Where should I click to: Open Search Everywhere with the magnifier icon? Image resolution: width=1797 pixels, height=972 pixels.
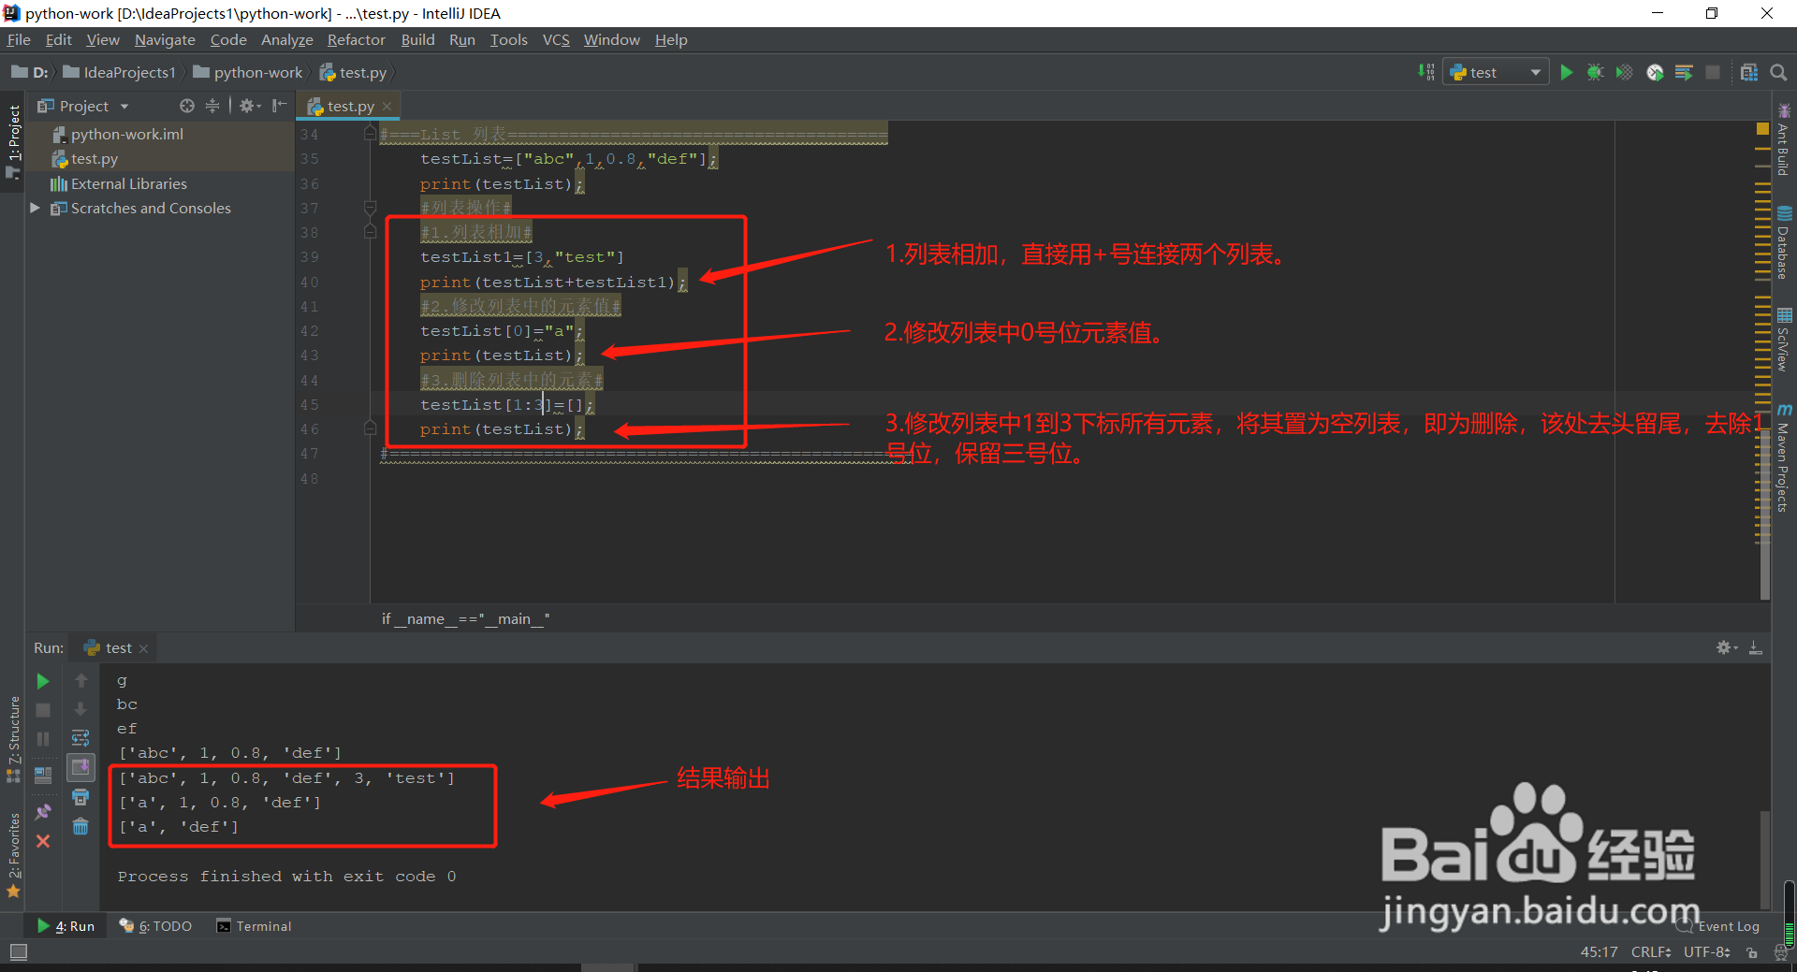(x=1779, y=72)
